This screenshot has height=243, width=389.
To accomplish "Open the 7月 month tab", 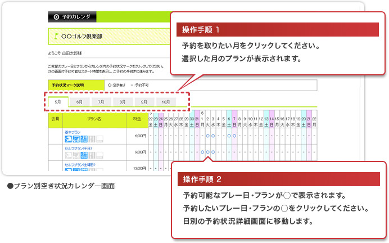I will pos(101,102).
